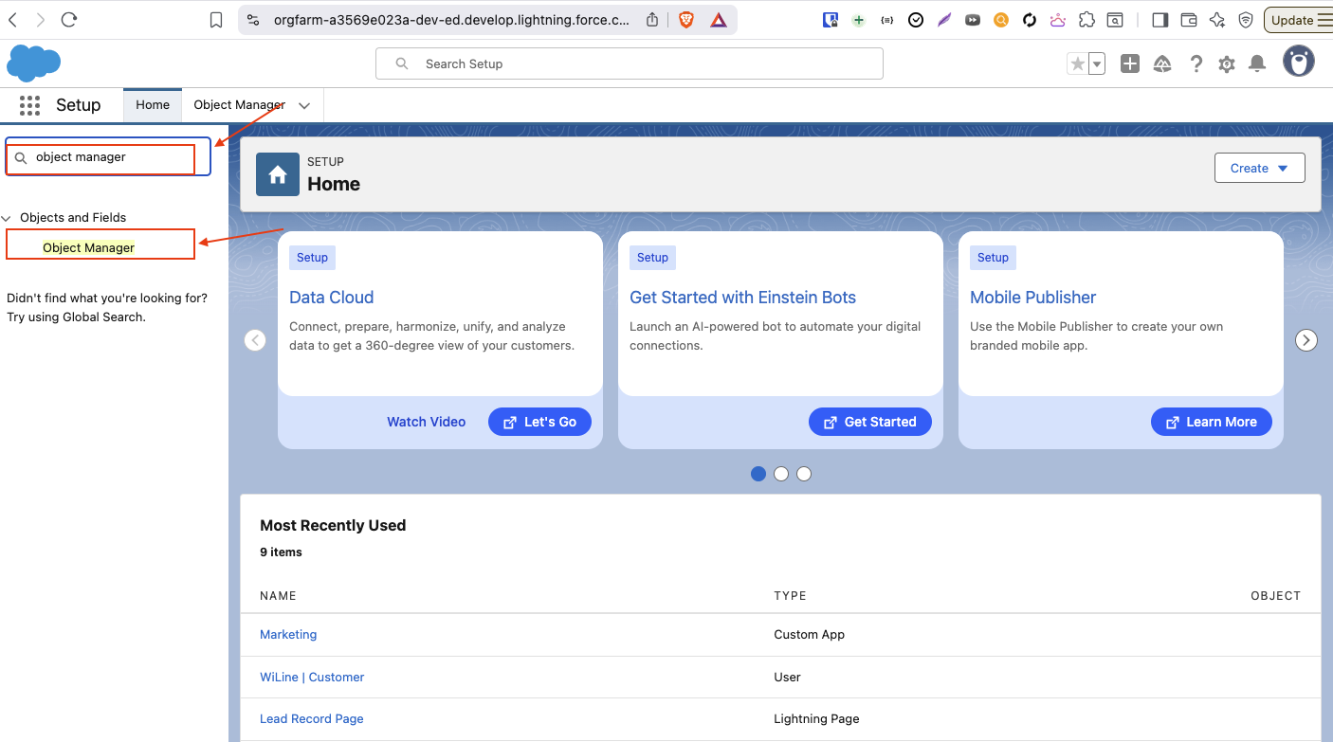Open the Setup gear icon

pyautogui.click(x=1226, y=63)
